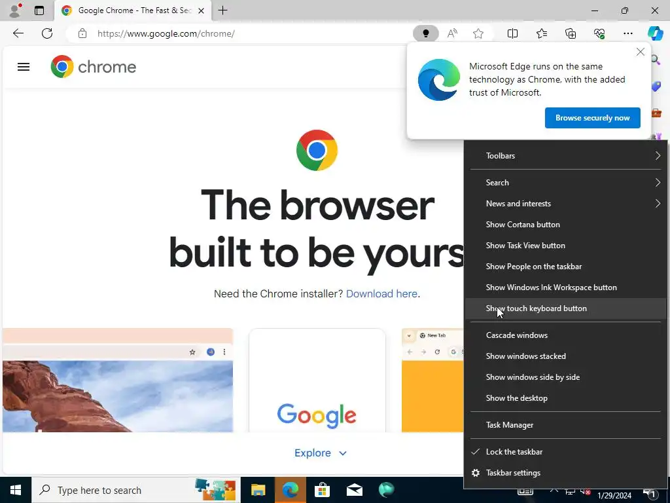The height and width of the screenshot is (503, 670).
Task: Open the sidebar Shopping tag icon
Action: point(656,87)
